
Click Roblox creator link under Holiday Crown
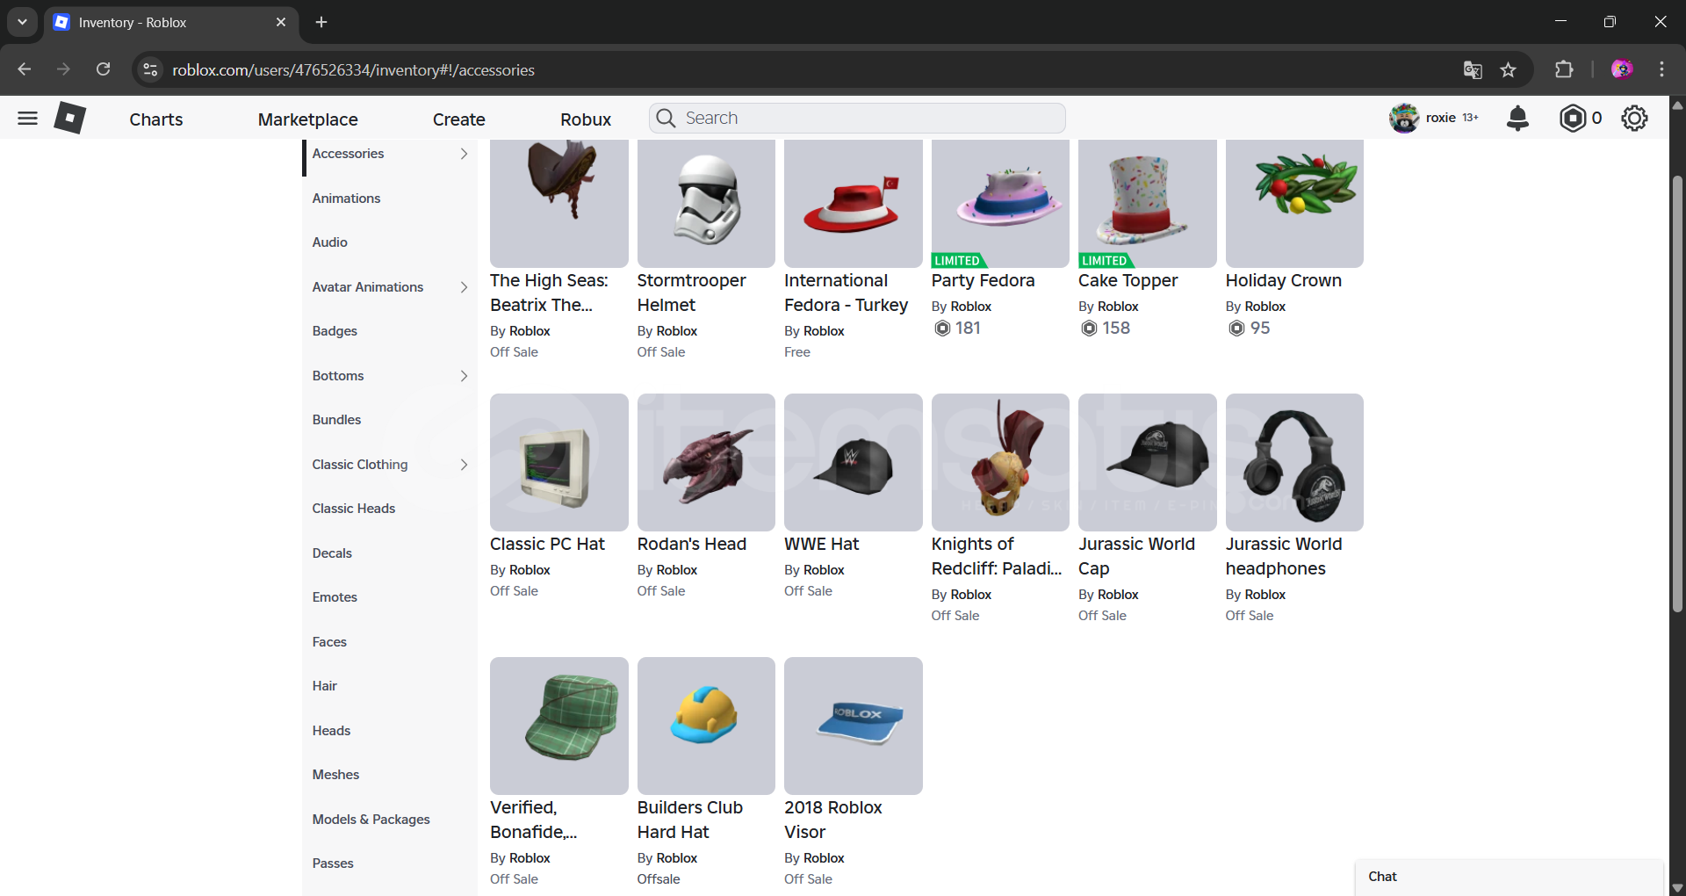point(1264,307)
